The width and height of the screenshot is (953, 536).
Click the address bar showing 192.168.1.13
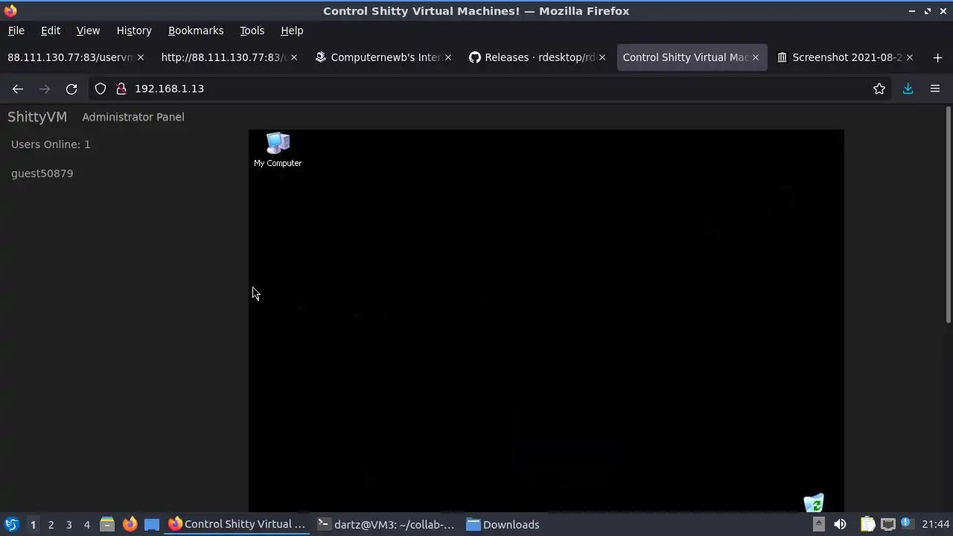[491, 89]
